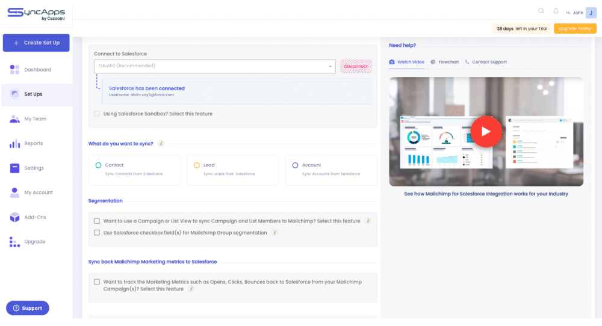Click the 'Sync Accounts from Salesforce' text
The height and width of the screenshot is (326, 602).
point(331,174)
